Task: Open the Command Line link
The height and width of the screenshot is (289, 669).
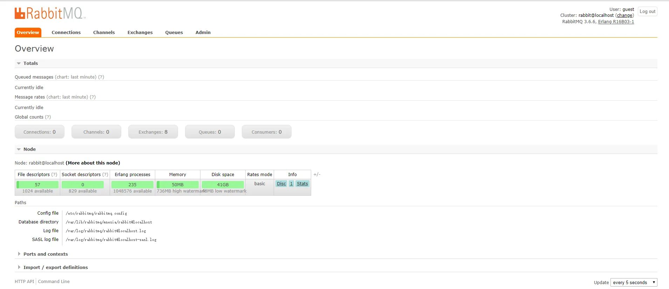Action: [x=54, y=282]
